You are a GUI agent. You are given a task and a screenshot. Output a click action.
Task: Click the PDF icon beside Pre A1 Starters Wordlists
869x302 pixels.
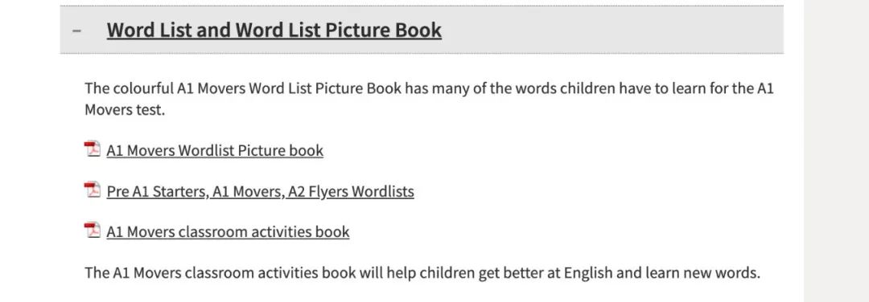pos(92,190)
